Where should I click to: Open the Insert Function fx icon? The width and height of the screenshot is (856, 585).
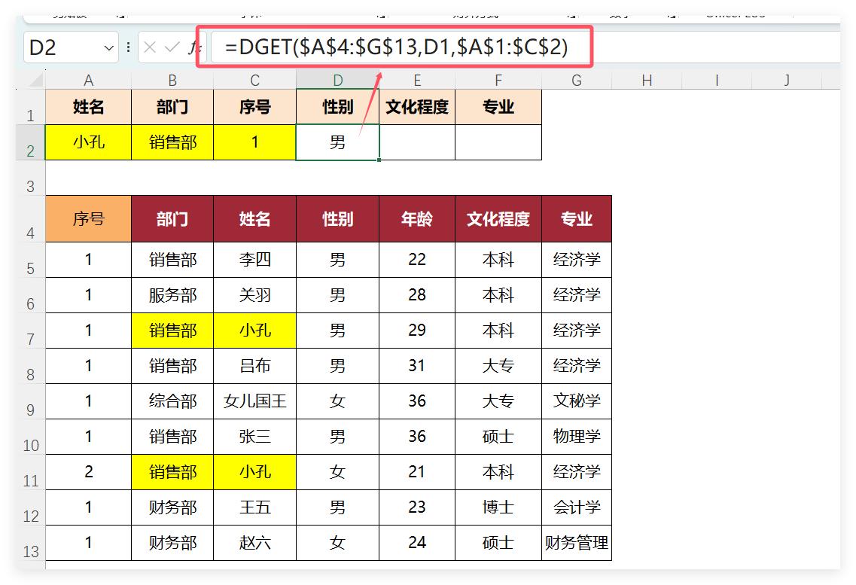(x=193, y=47)
